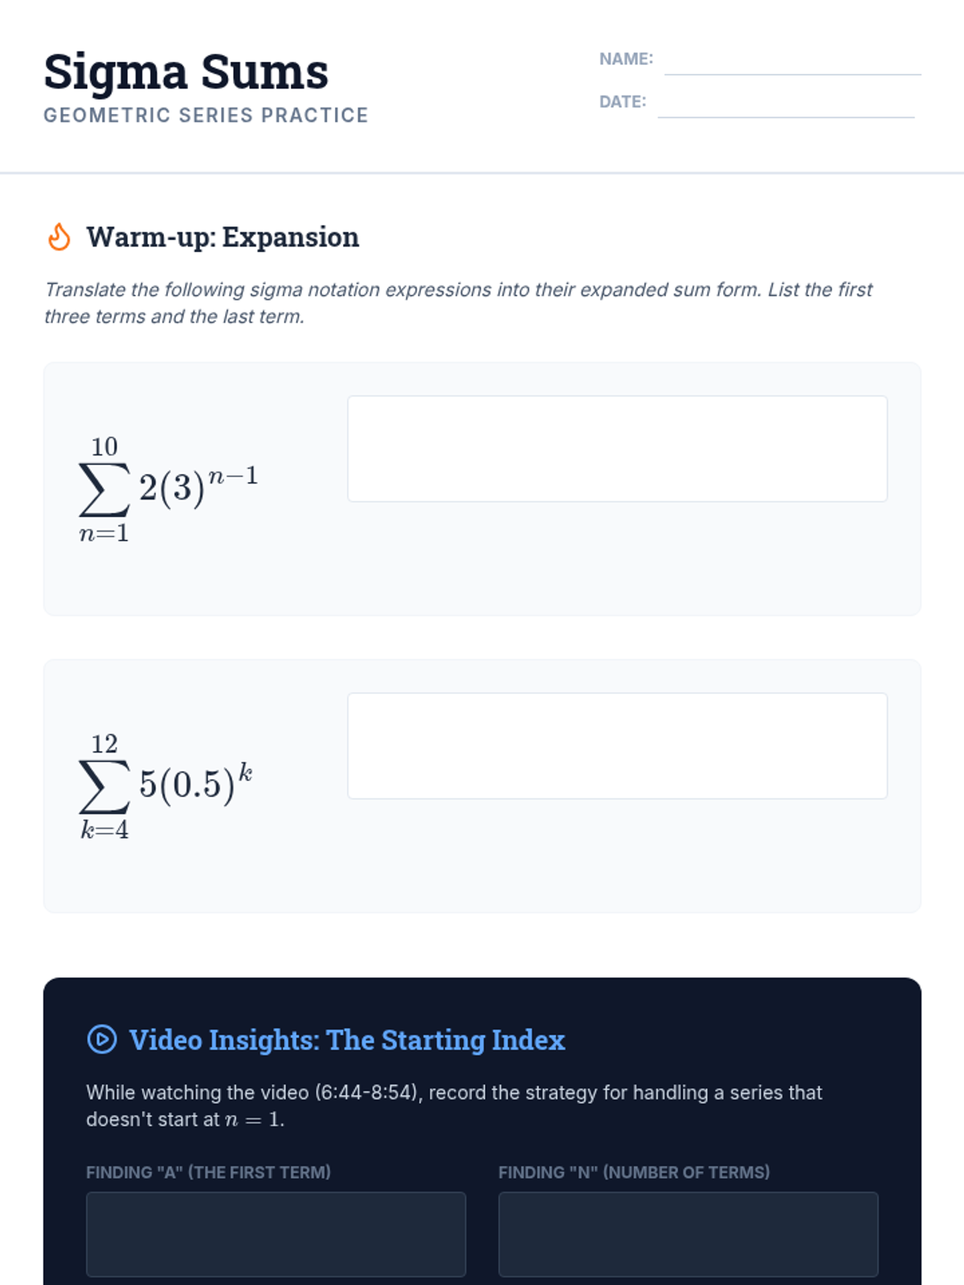Image resolution: width=964 pixels, height=1285 pixels.
Task: Click the Finding "A" first term box
Action: pyautogui.click(x=276, y=1234)
